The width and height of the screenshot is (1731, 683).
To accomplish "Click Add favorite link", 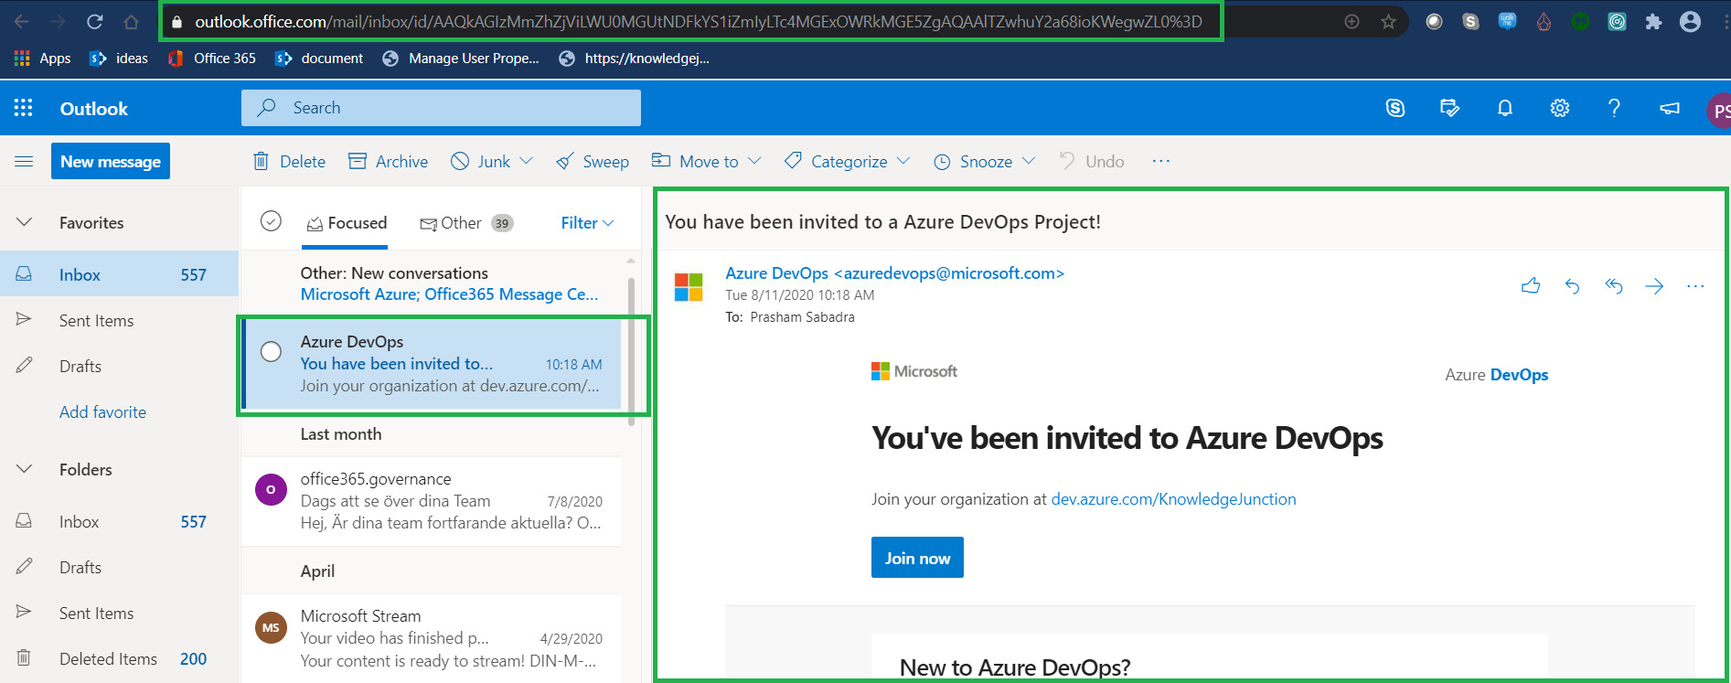I will coord(102,411).
